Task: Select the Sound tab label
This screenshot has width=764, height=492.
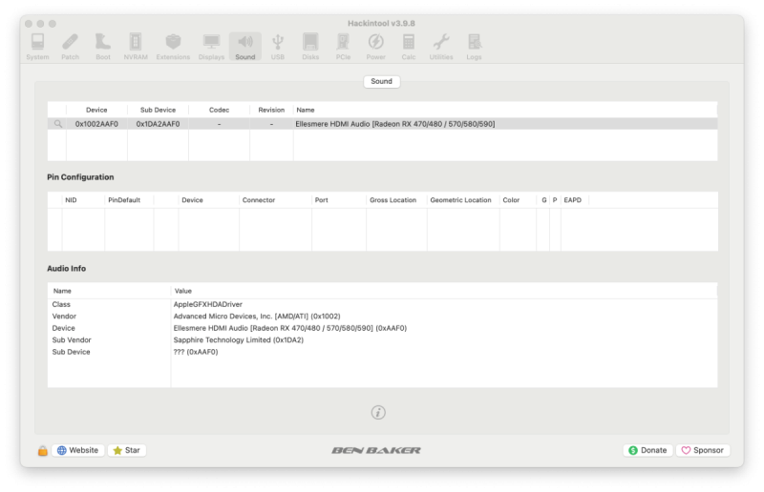Action: pyautogui.click(x=381, y=81)
